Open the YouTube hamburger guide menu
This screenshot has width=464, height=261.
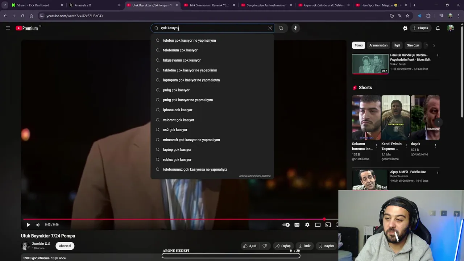8,28
